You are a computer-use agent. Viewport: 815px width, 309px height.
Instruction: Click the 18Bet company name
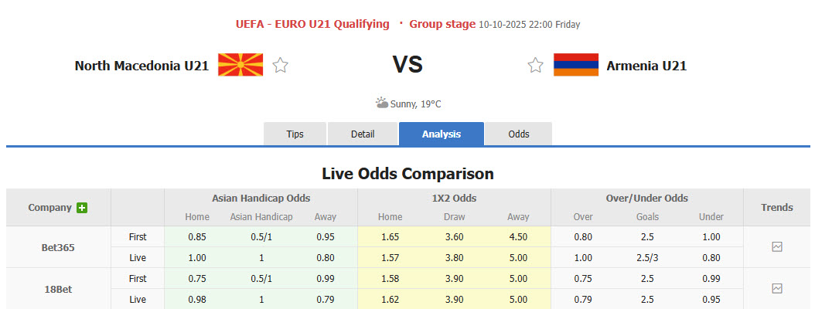[x=58, y=289]
